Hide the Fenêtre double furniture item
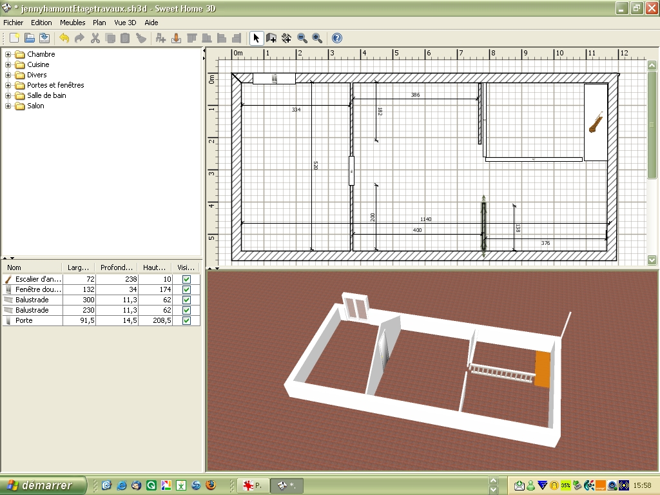The height and width of the screenshot is (495, 660). click(186, 289)
